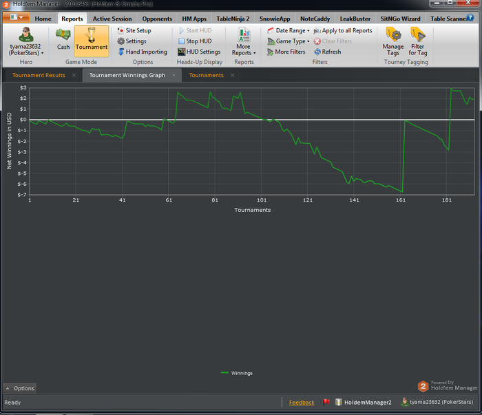Open the SnowieApp tab
482x415 pixels.
click(275, 19)
